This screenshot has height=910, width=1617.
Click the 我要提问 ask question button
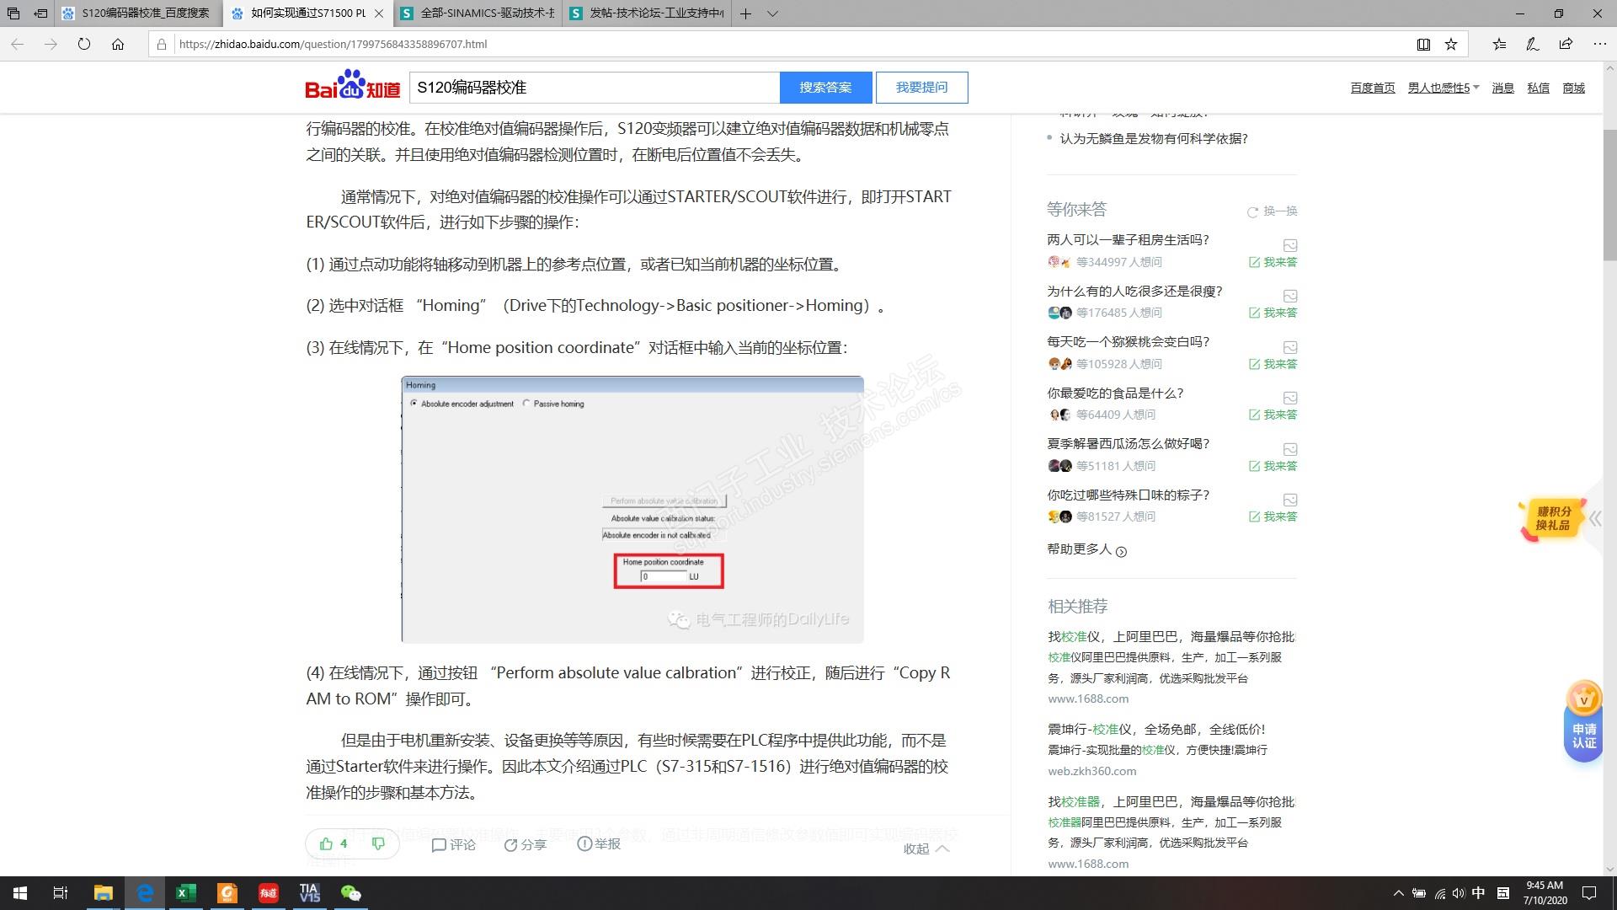coord(921,88)
